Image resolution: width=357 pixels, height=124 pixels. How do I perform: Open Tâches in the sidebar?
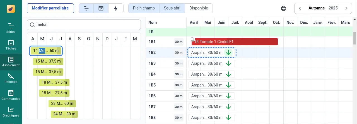[11, 45]
